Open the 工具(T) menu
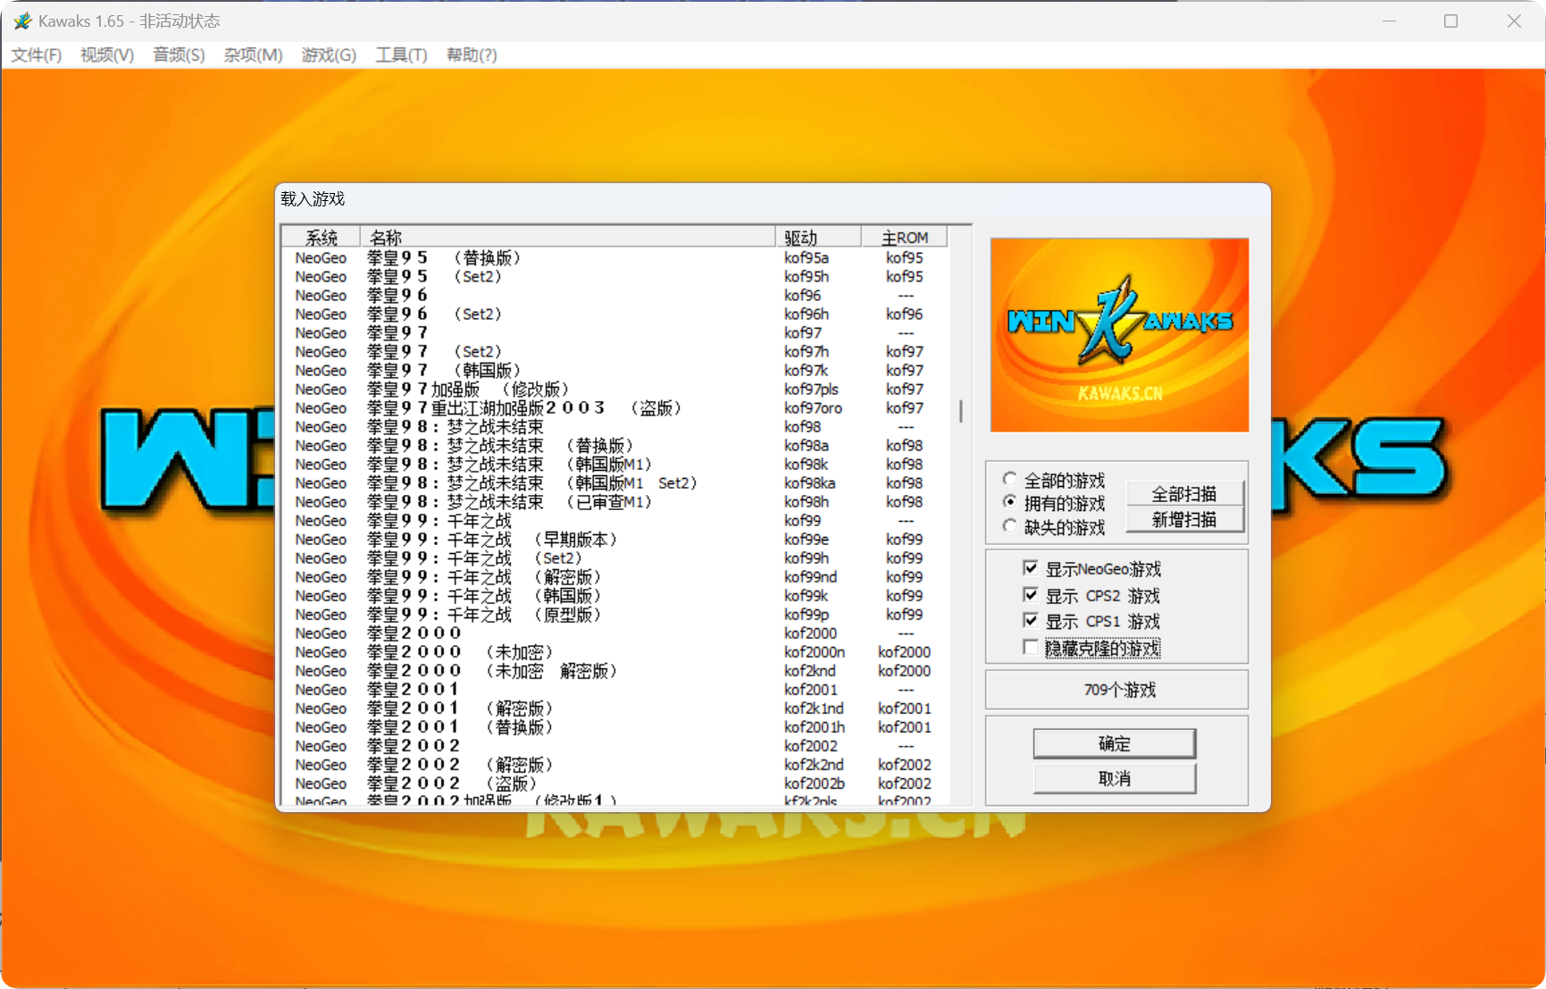 [401, 55]
